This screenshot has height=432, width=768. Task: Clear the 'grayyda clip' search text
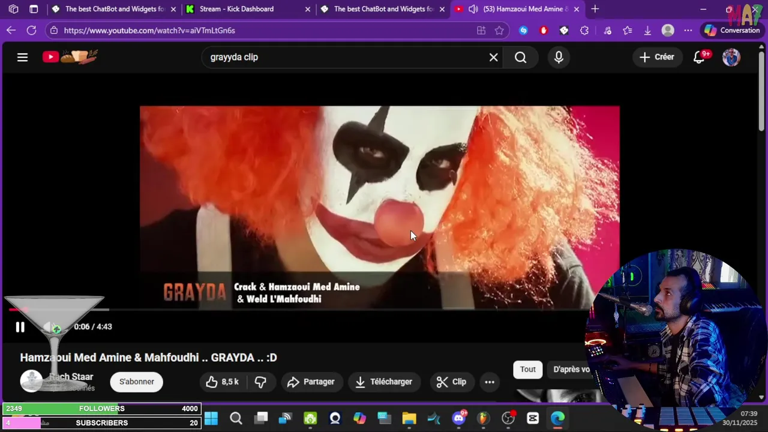tap(493, 57)
